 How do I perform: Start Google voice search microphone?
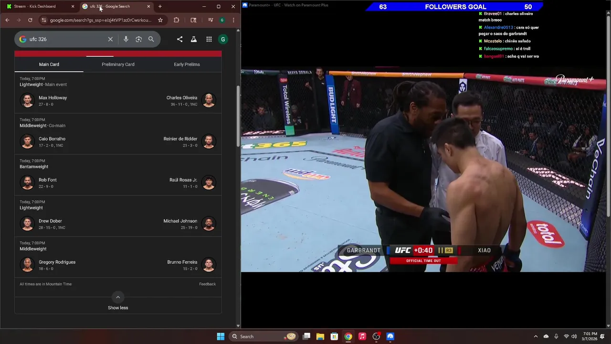[126, 39]
